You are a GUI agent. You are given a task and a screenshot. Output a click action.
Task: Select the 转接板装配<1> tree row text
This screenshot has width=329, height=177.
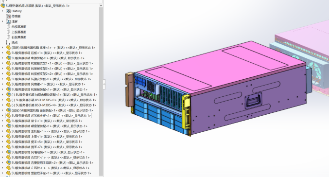[49, 89]
